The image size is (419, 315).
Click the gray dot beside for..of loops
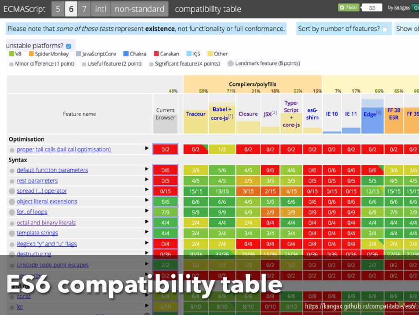pyautogui.click(x=12, y=213)
